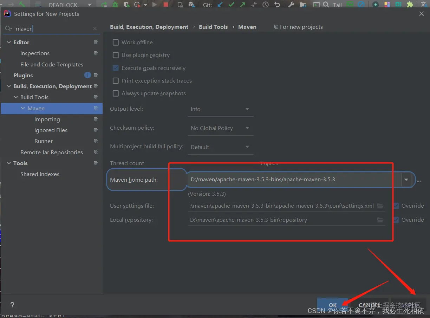Clear the maven search text with x
This screenshot has height=318, width=430.
[x=95, y=28]
